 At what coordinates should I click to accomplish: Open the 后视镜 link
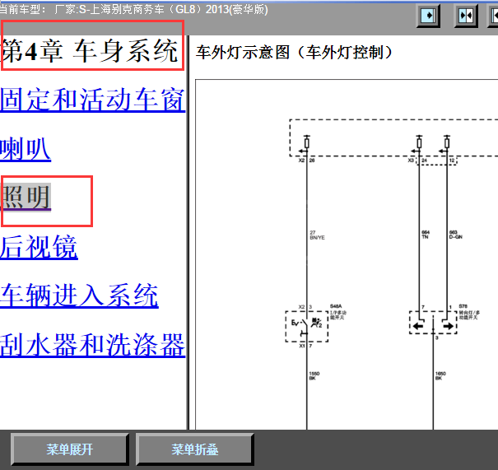point(39,247)
